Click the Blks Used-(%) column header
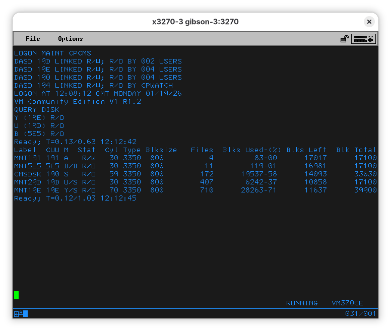 tap(252, 150)
